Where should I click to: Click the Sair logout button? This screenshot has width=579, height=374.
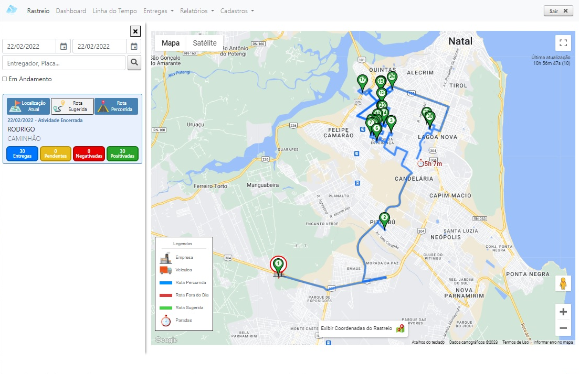[557, 11]
